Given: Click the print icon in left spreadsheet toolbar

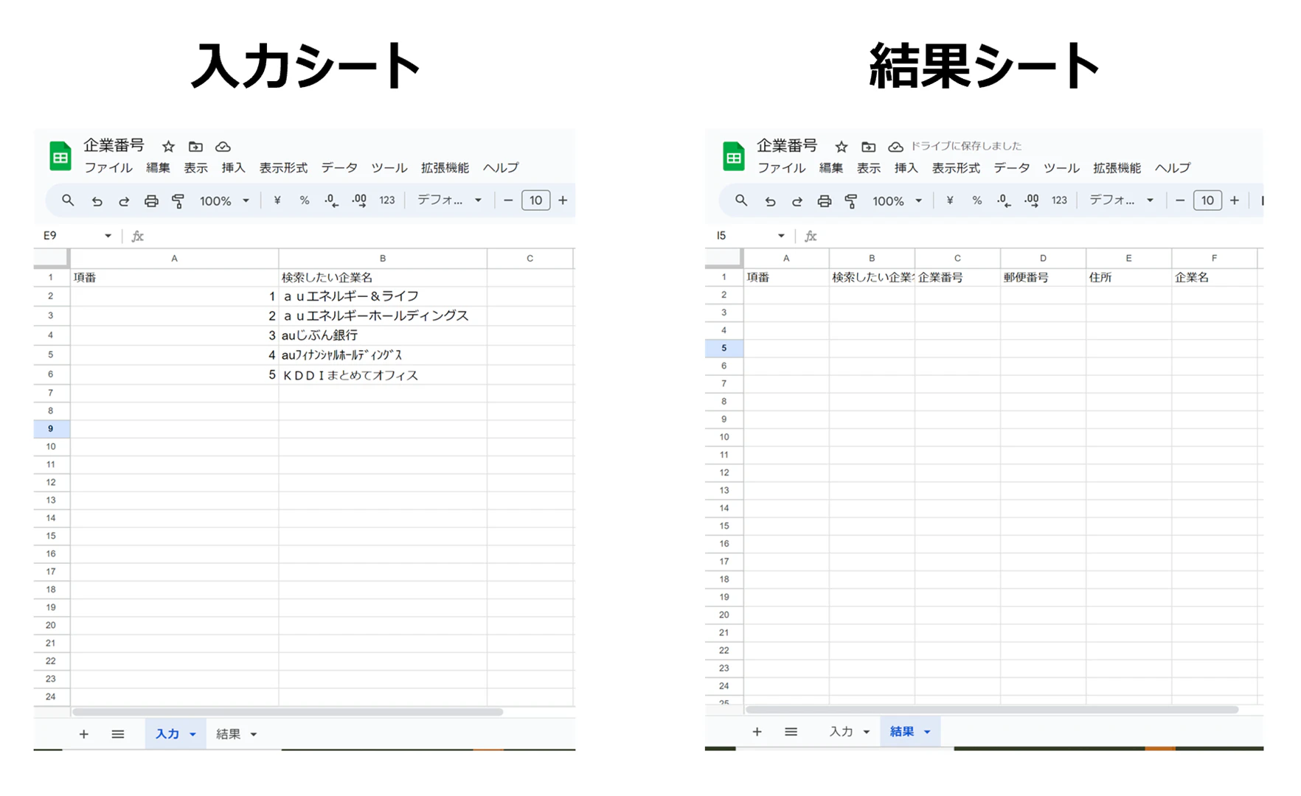Looking at the screenshot, I should pos(151,200).
